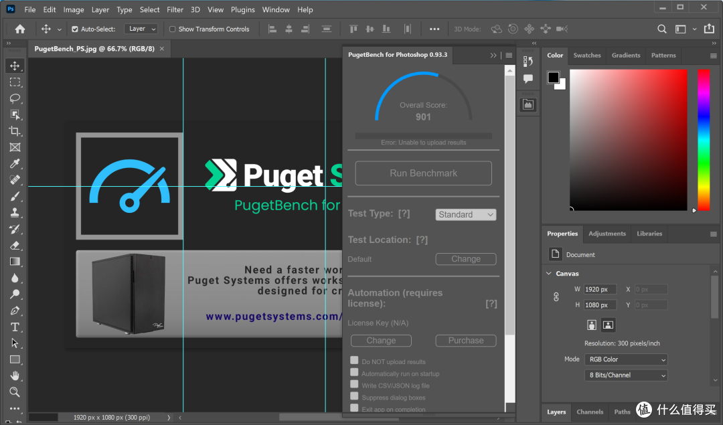The width and height of the screenshot is (723, 425).
Task: Select the Path Selection tool
Action: pos(15,343)
